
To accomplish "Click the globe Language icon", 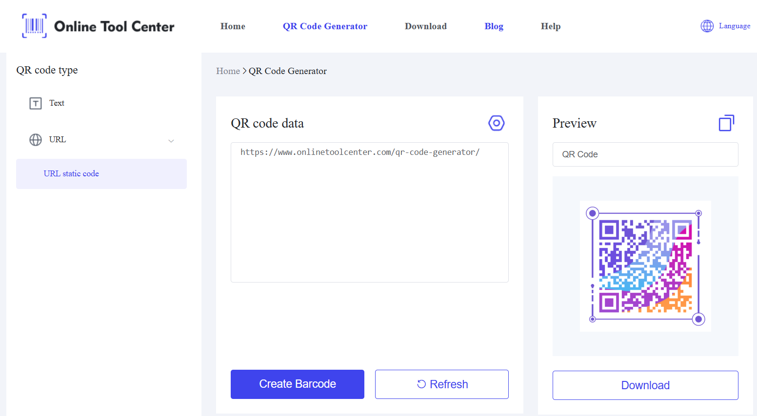I will tap(707, 26).
